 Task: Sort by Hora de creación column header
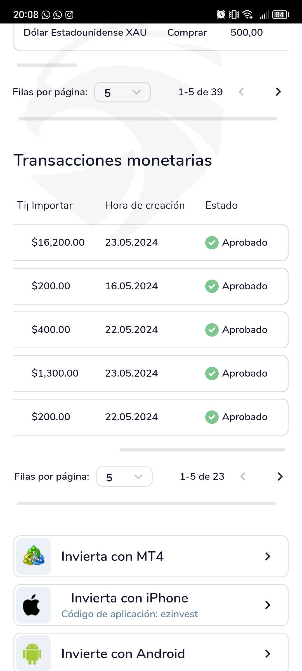[x=145, y=205]
